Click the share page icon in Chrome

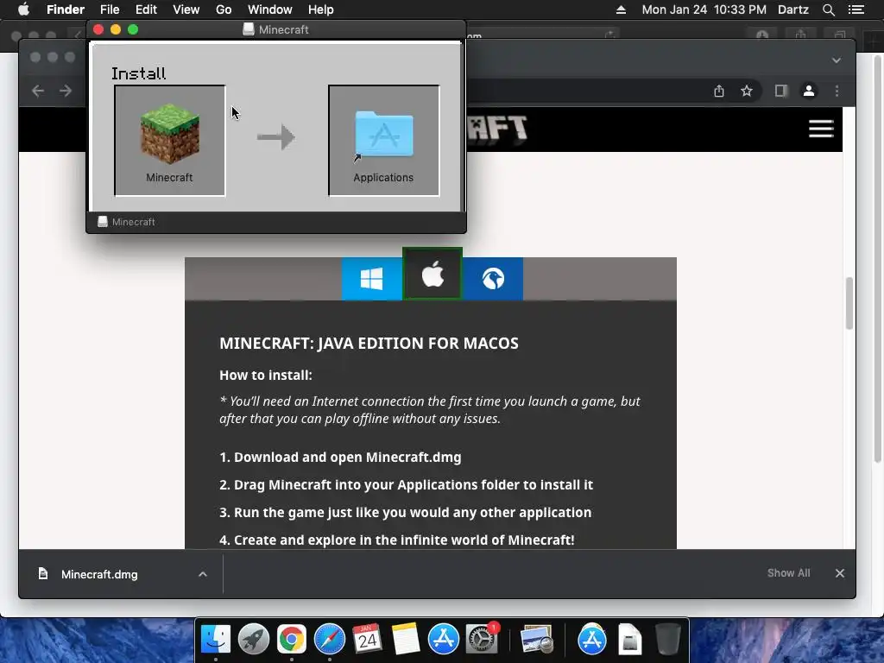pos(719,91)
